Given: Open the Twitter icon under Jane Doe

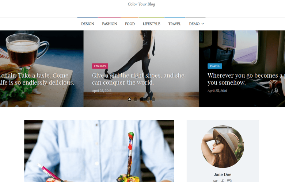Looking at the screenshot, I should pos(215,181).
